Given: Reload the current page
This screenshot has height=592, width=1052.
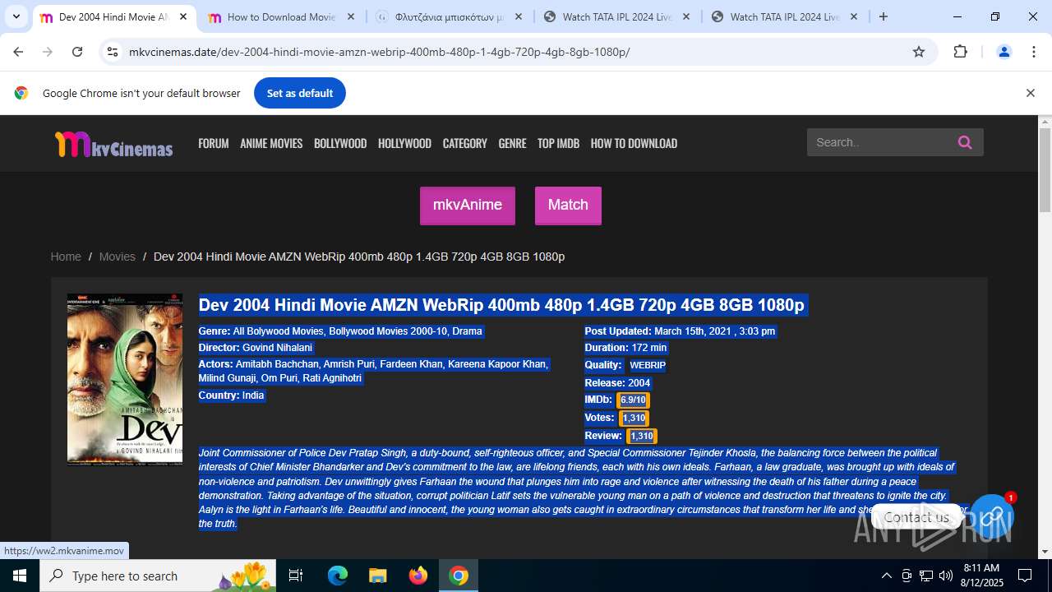Looking at the screenshot, I should pos(77,52).
